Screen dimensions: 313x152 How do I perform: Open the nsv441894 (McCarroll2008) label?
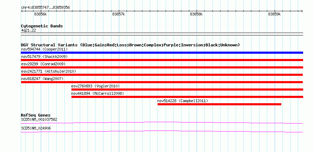[97, 93]
